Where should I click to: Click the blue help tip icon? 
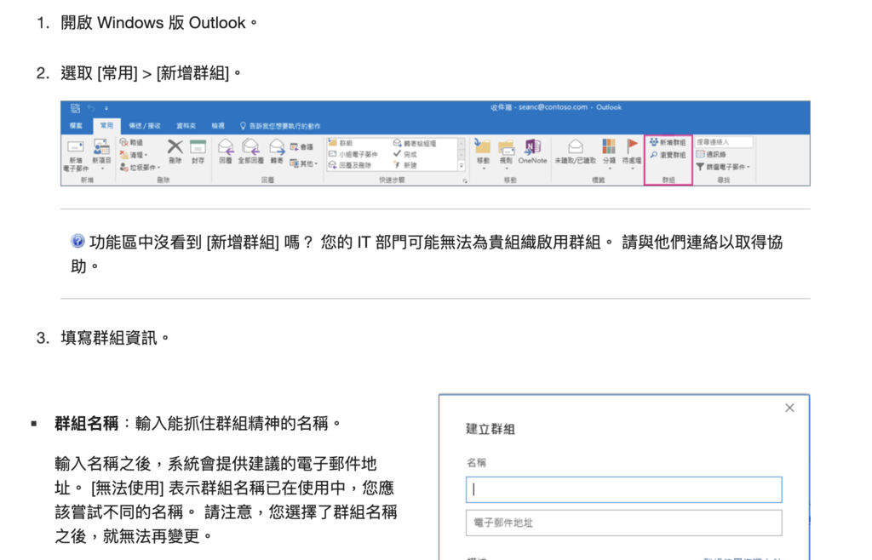pos(77,241)
